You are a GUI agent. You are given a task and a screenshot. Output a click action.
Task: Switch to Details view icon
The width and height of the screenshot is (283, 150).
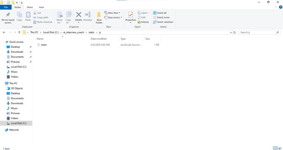275,148
